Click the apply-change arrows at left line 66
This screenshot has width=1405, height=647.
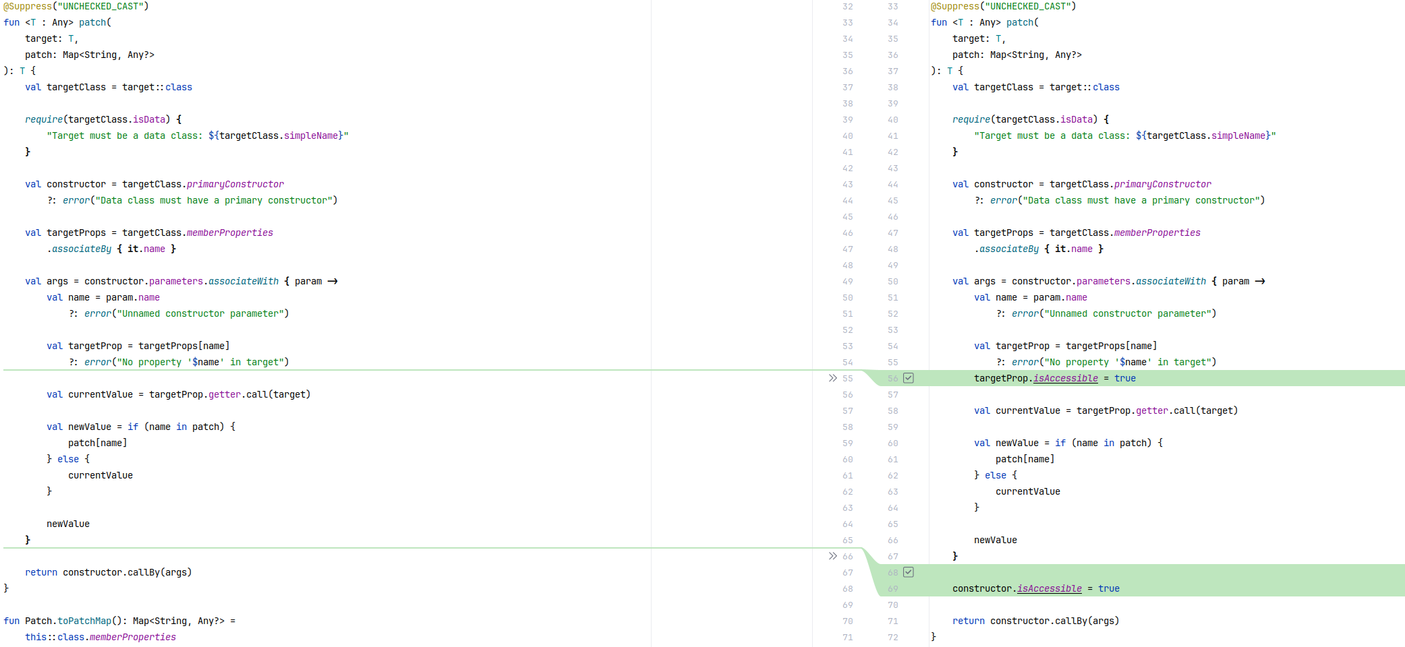pyautogui.click(x=832, y=556)
